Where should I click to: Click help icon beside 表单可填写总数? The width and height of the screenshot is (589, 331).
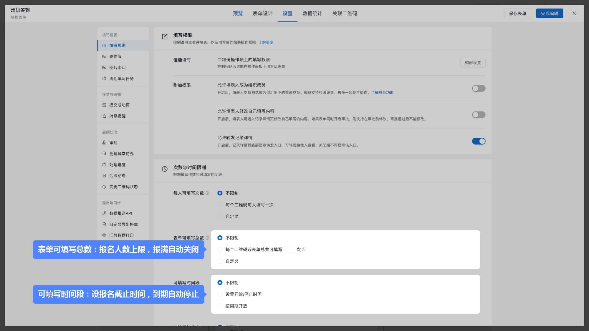pyautogui.click(x=207, y=238)
